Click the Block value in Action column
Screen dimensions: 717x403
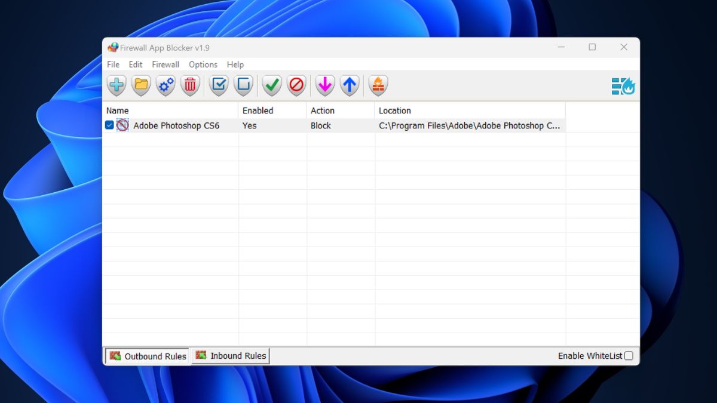pyautogui.click(x=321, y=126)
